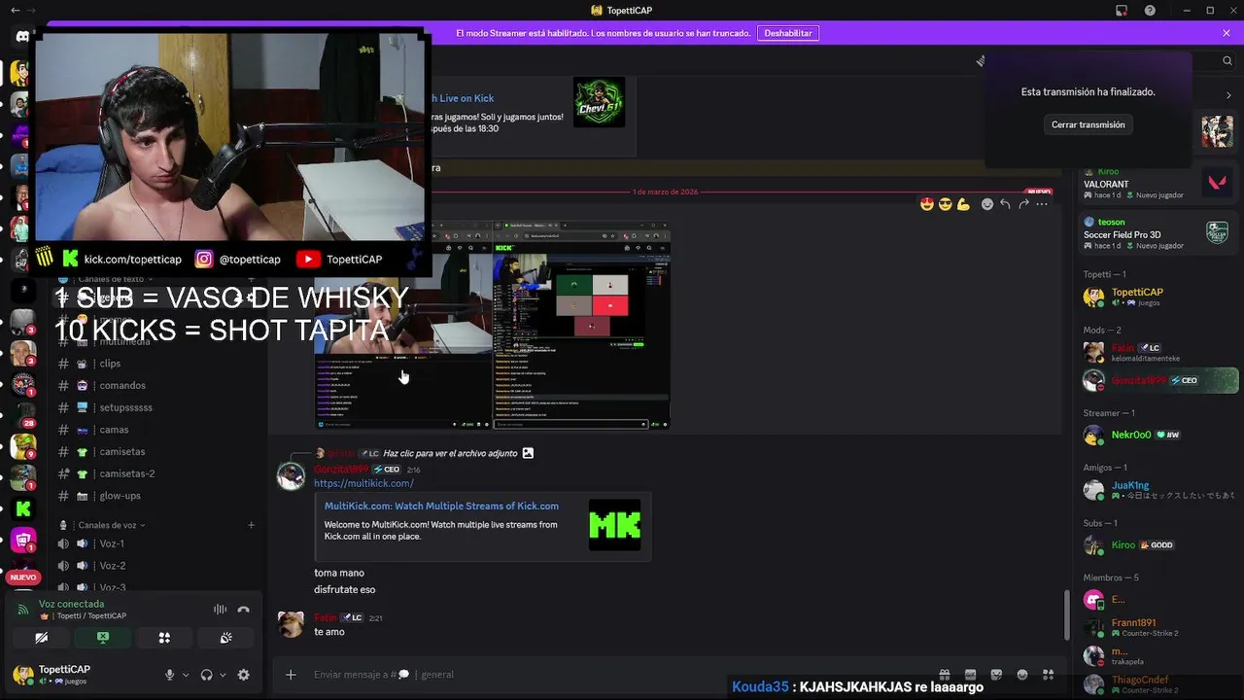Screen dimensions: 1244x700
Task: Open Soccer Field Pro 3D activity card
Action: [1157, 233]
